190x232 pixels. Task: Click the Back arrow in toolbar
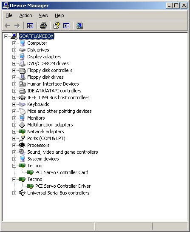7,26
